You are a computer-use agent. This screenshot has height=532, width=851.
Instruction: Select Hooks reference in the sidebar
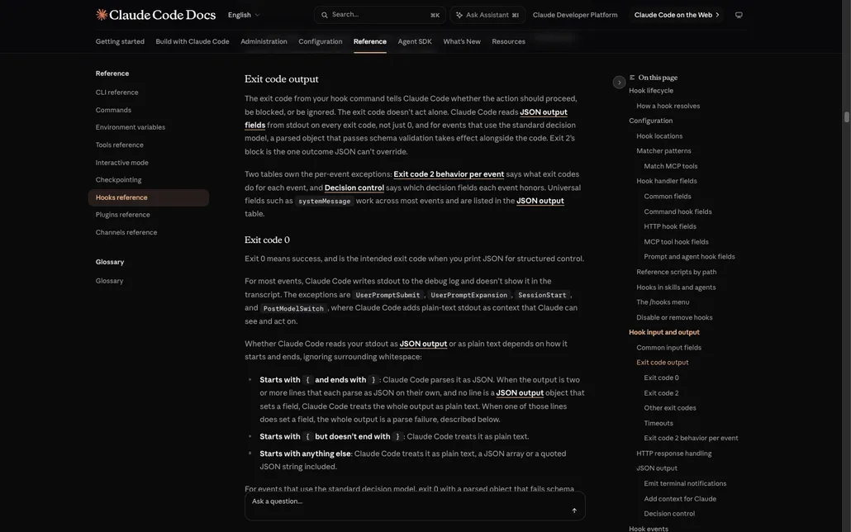pyautogui.click(x=148, y=197)
